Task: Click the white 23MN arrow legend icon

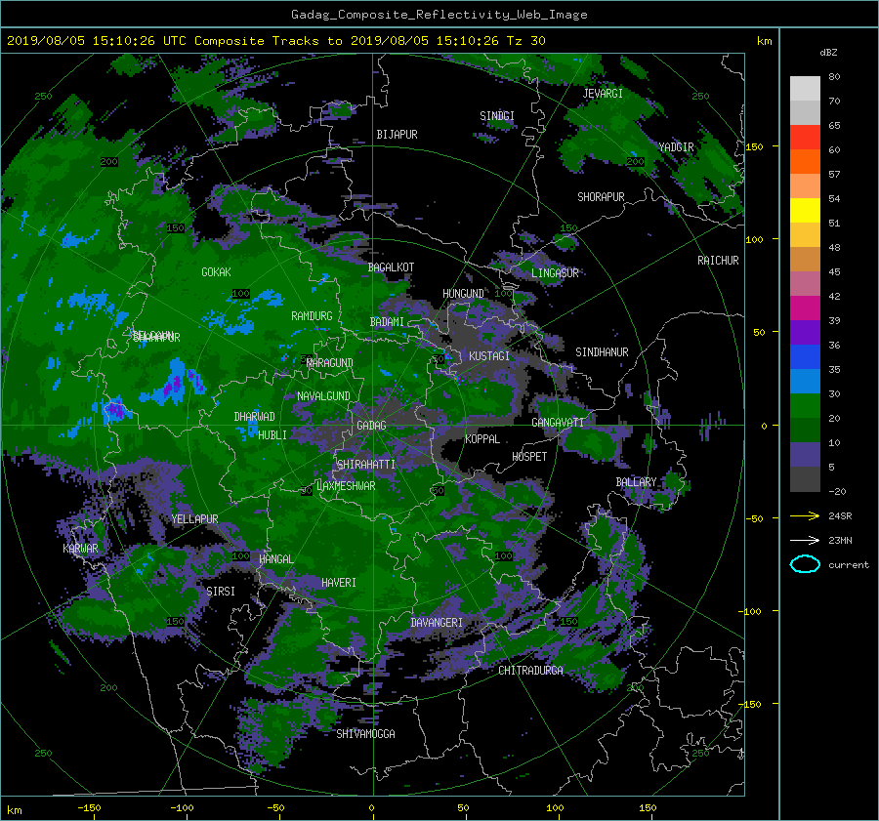Action: click(x=805, y=540)
